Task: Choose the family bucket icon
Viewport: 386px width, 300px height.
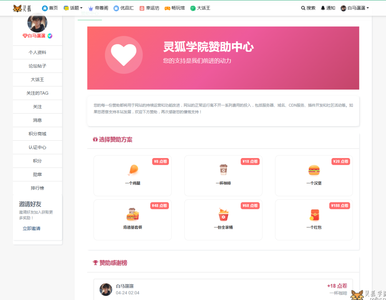Action: click(x=223, y=214)
